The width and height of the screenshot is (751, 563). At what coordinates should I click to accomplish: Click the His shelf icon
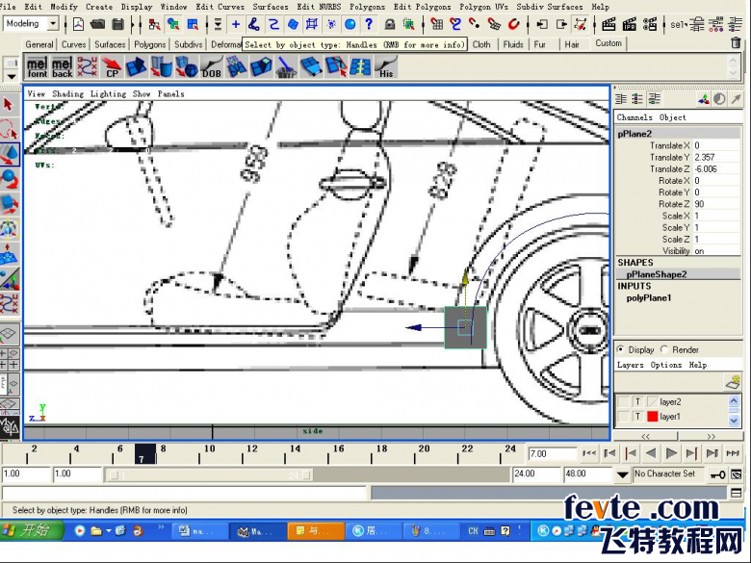tap(386, 67)
